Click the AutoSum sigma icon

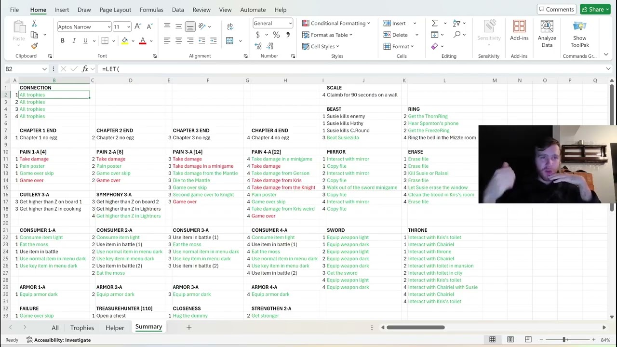tap(434, 23)
